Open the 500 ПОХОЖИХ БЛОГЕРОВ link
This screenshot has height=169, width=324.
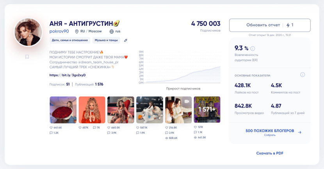pyautogui.click(x=269, y=131)
